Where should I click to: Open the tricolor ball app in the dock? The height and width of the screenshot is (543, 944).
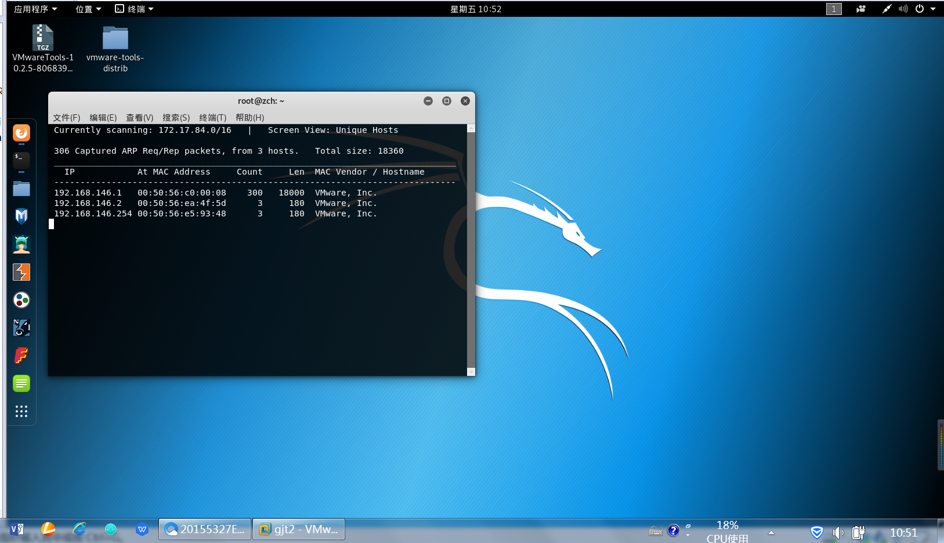point(21,300)
